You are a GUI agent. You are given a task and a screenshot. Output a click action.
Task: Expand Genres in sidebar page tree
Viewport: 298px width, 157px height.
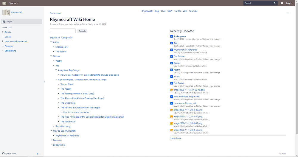[3, 36]
